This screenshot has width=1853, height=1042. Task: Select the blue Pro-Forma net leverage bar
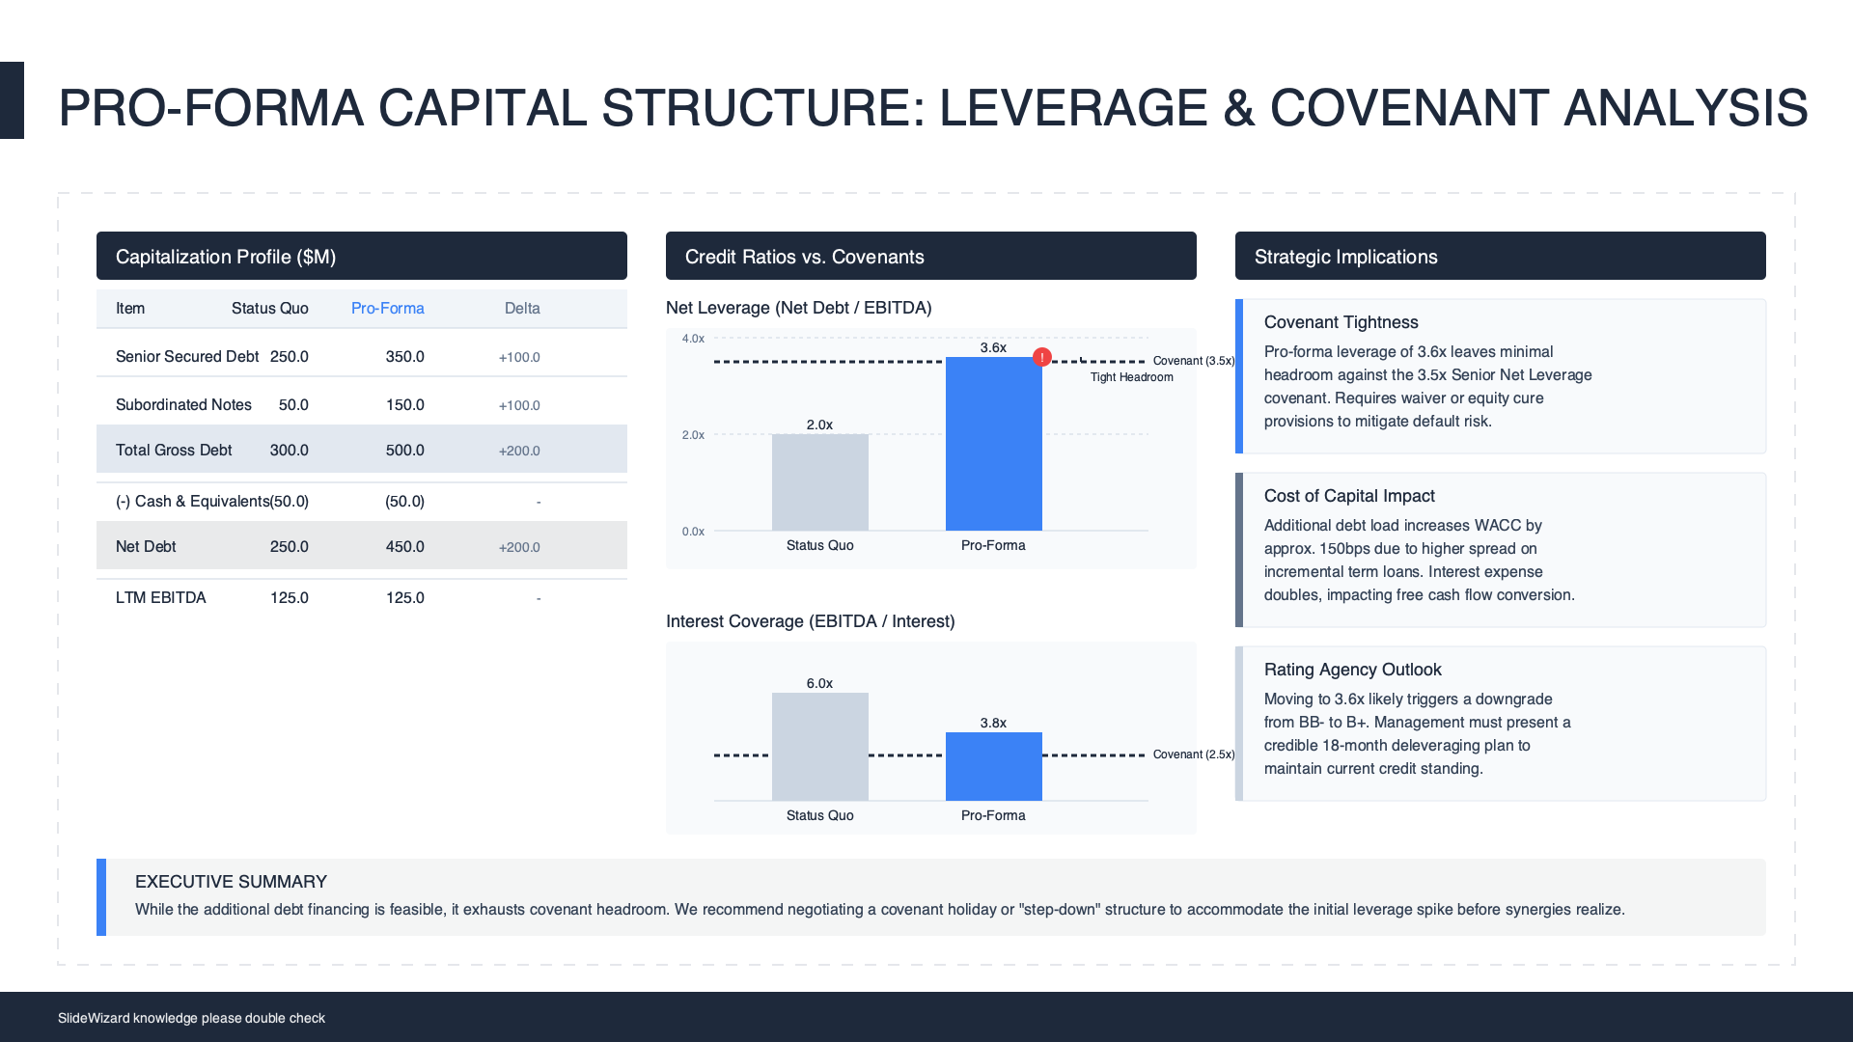(993, 444)
